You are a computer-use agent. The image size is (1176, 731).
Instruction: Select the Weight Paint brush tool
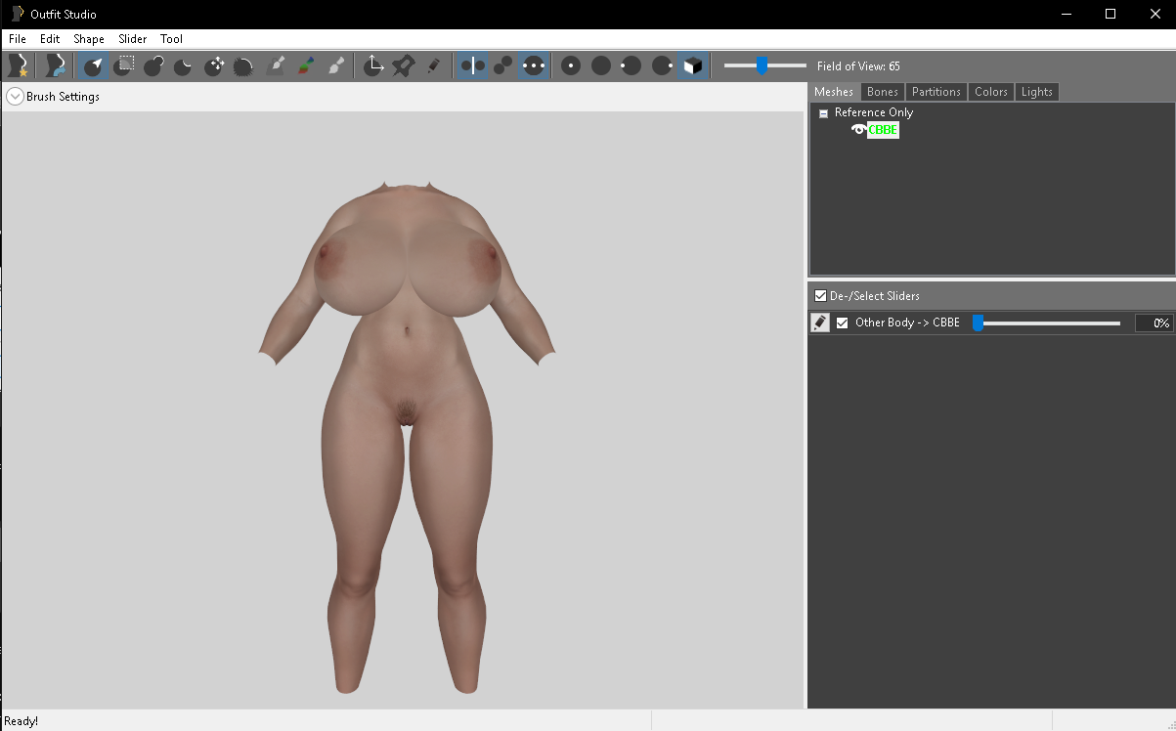click(276, 65)
